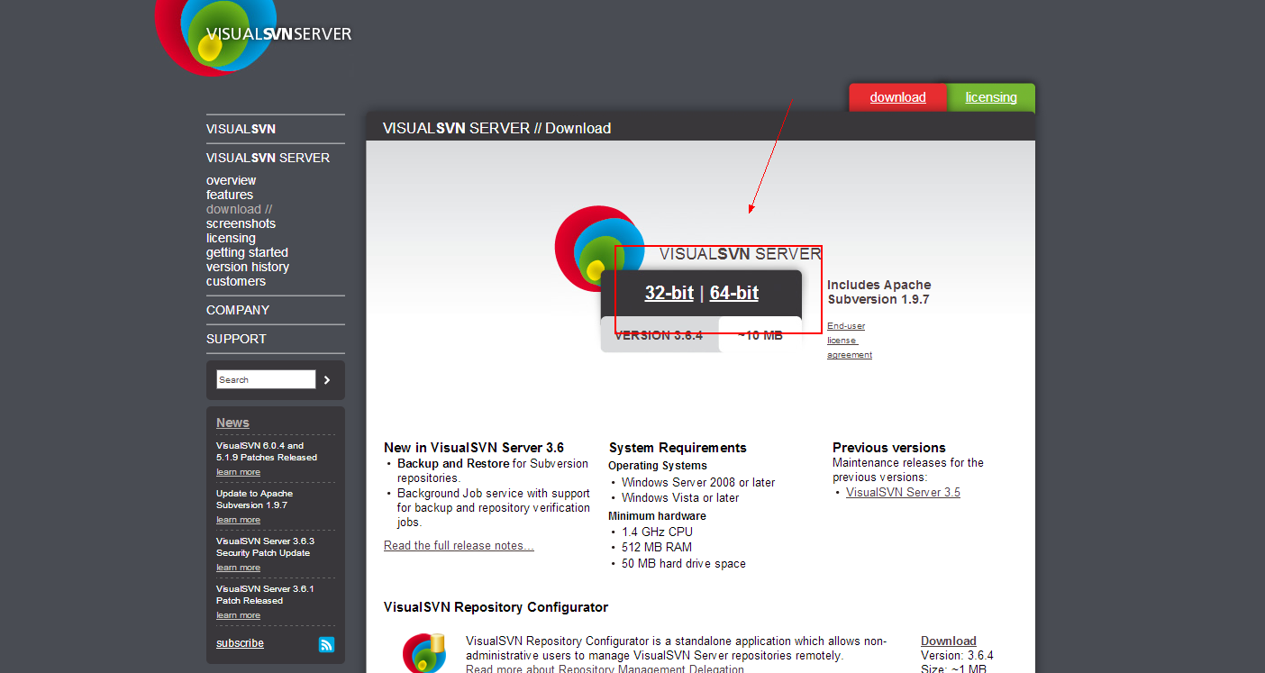1265x673 pixels.
Task: Open the customers page
Action: pyautogui.click(x=236, y=281)
